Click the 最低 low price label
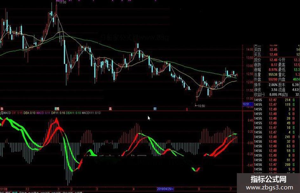This screenshot has width=300, height=193. tap(282, 70)
